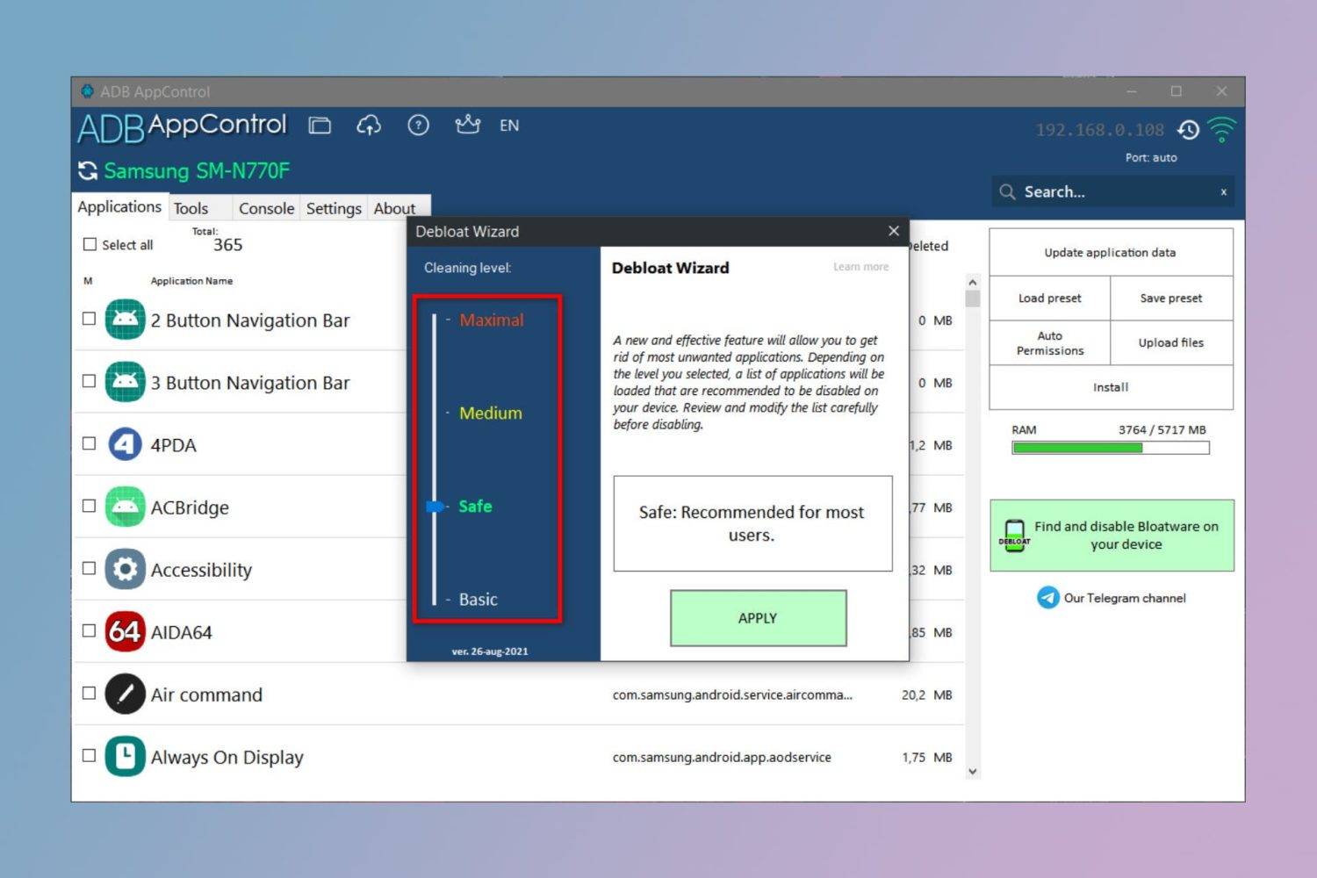Click the Application Name column header

pyautogui.click(x=191, y=281)
